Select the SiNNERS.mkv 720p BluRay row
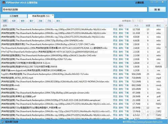 point(83,41)
